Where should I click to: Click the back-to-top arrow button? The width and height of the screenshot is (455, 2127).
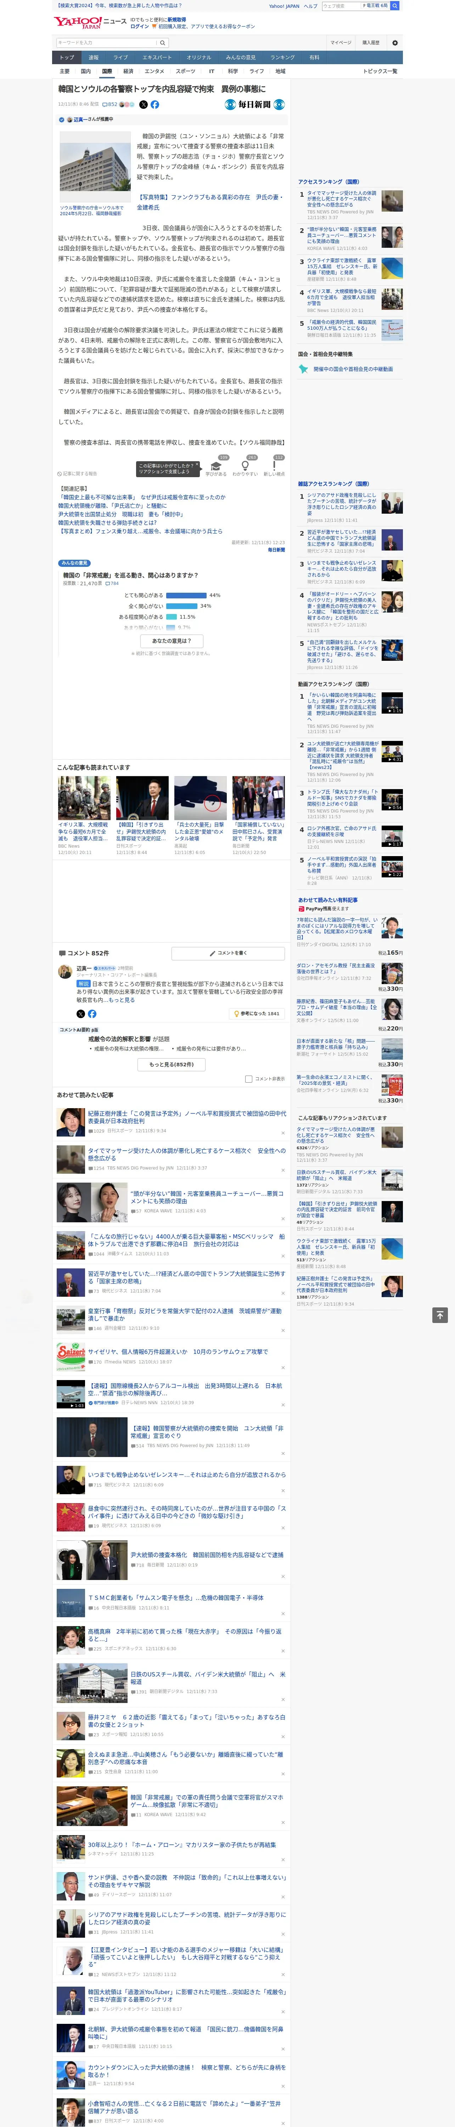440,1314
